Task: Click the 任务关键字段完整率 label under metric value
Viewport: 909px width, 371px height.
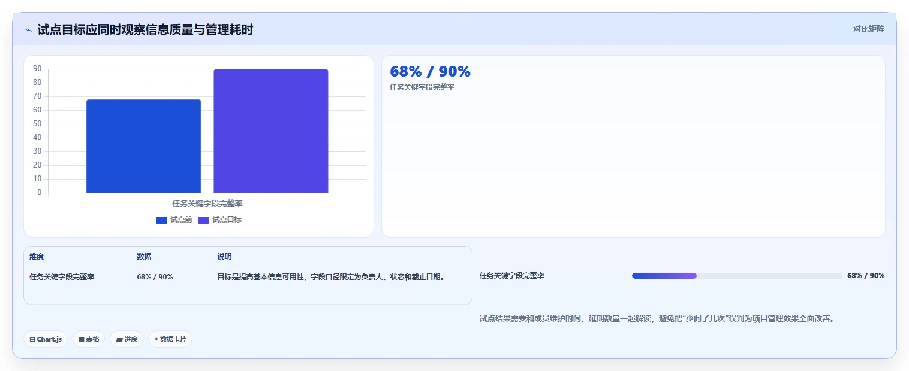Action: (422, 87)
